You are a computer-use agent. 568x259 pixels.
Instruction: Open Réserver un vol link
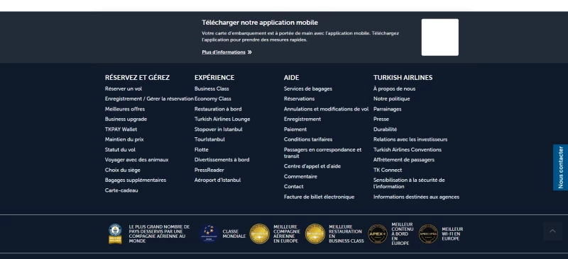tap(124, 88)
